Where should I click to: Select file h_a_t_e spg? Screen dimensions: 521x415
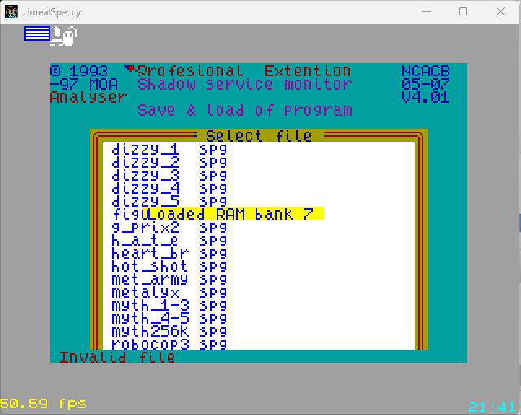click(x=169, y=240)
